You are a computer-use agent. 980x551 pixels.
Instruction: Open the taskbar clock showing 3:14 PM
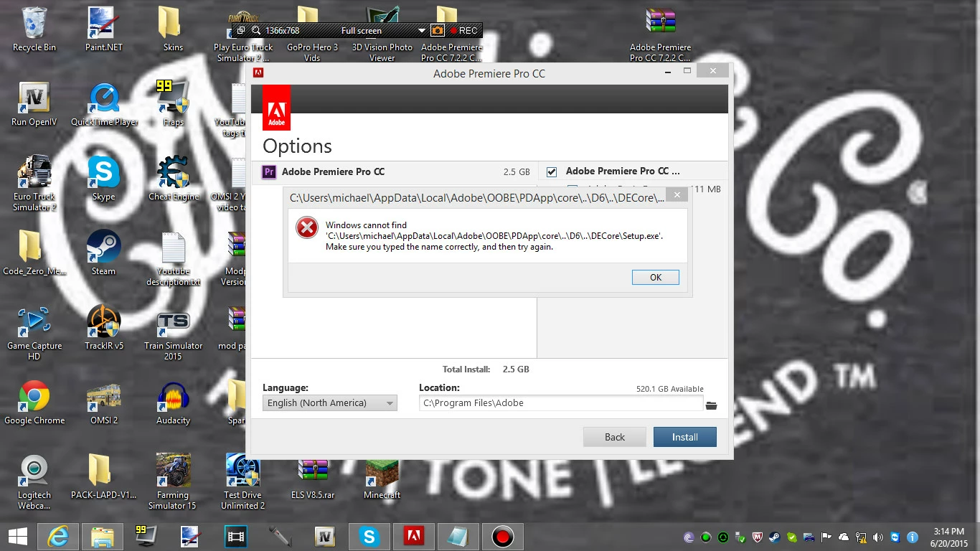click(949, 537)
